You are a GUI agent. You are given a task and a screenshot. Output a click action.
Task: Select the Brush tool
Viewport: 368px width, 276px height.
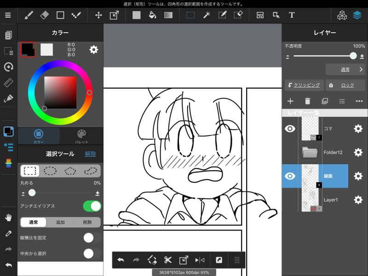point(29,15)
